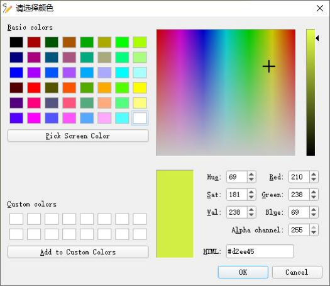
Task: Click Add to Custom Colors button
Action: click(x=78, y=252)
